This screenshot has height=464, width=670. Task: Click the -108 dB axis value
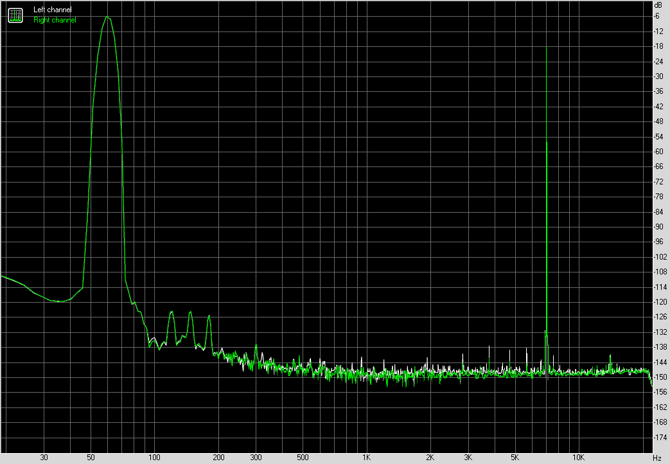coord(660,272)
